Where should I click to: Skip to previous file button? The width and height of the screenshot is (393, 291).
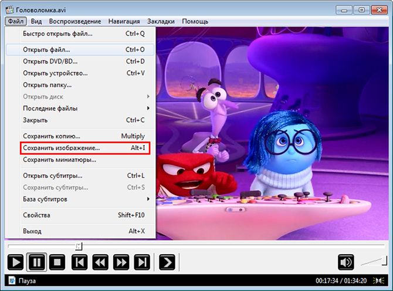coord(79,262)
